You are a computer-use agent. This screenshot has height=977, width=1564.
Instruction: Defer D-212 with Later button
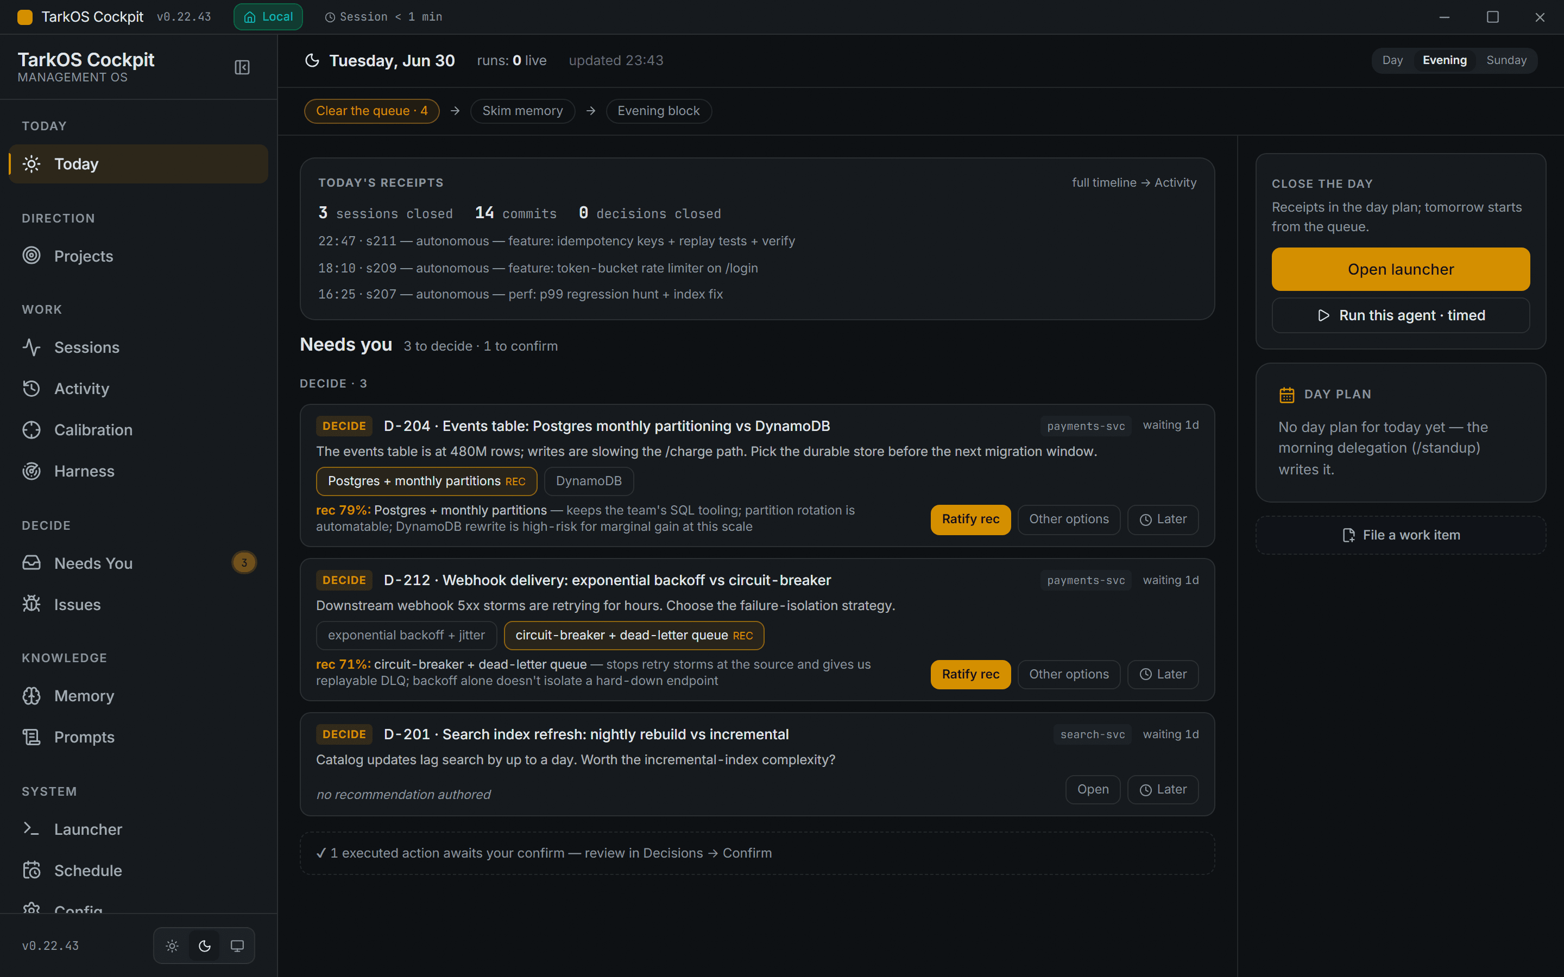pyautogui.click(x=1163, y=675)
